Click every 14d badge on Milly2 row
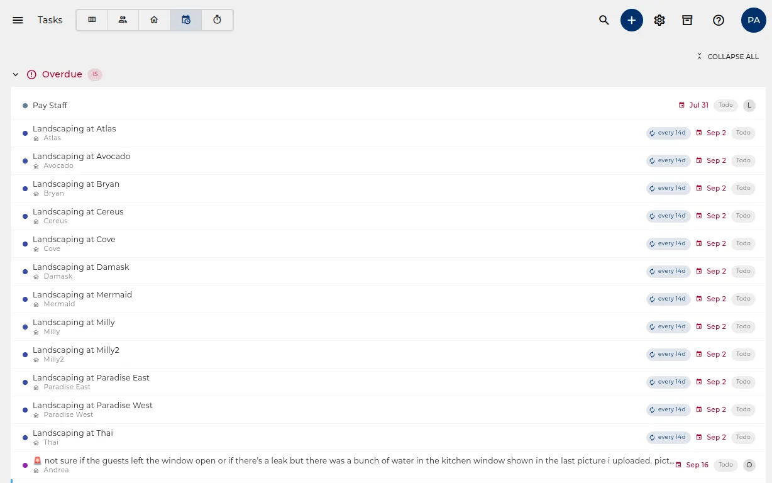 (668, 354)
